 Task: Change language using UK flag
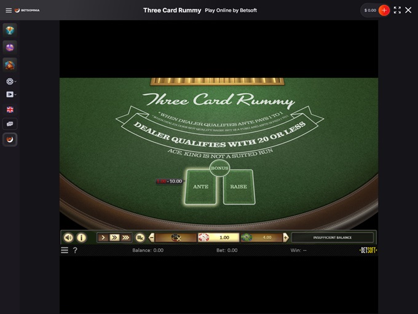click(x=10, y=109)
